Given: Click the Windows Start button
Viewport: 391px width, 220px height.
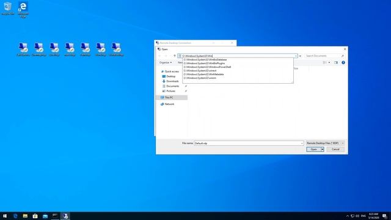Looking at the screenshot, I should pyautogui.click(x=5, y=216).
